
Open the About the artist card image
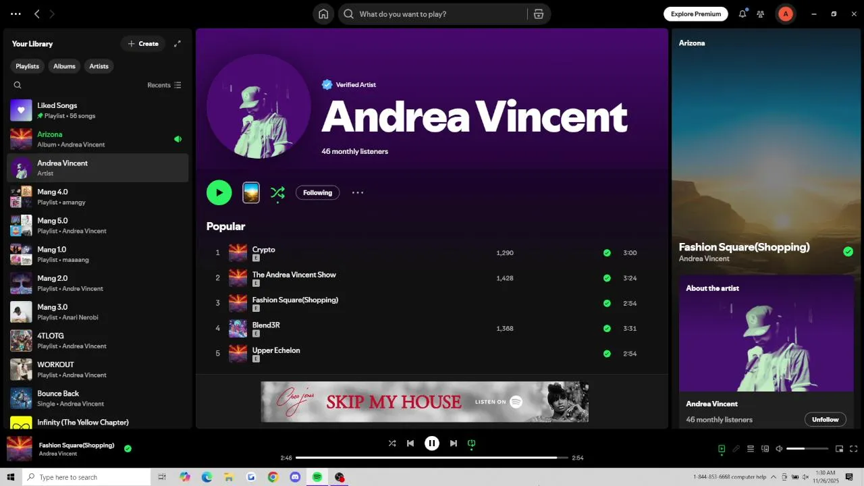coord(766,333)
